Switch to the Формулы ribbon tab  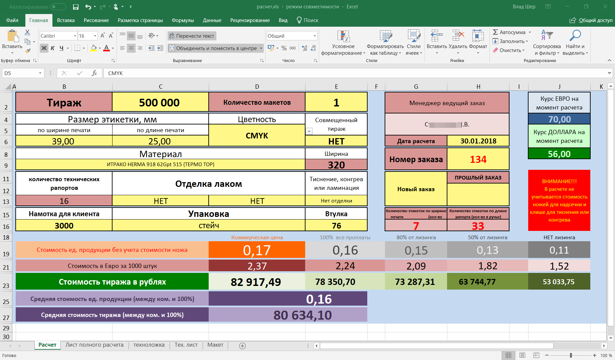tap(183, 20)
